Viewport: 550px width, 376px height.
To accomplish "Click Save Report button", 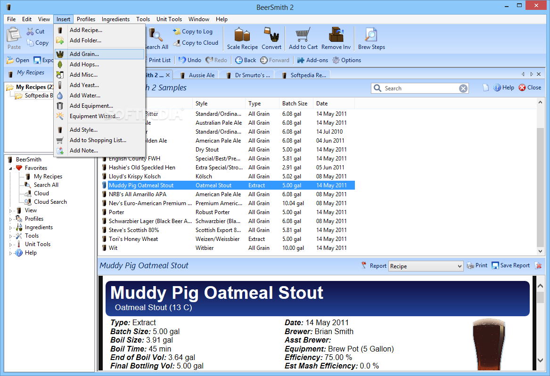I will (511, 266).
